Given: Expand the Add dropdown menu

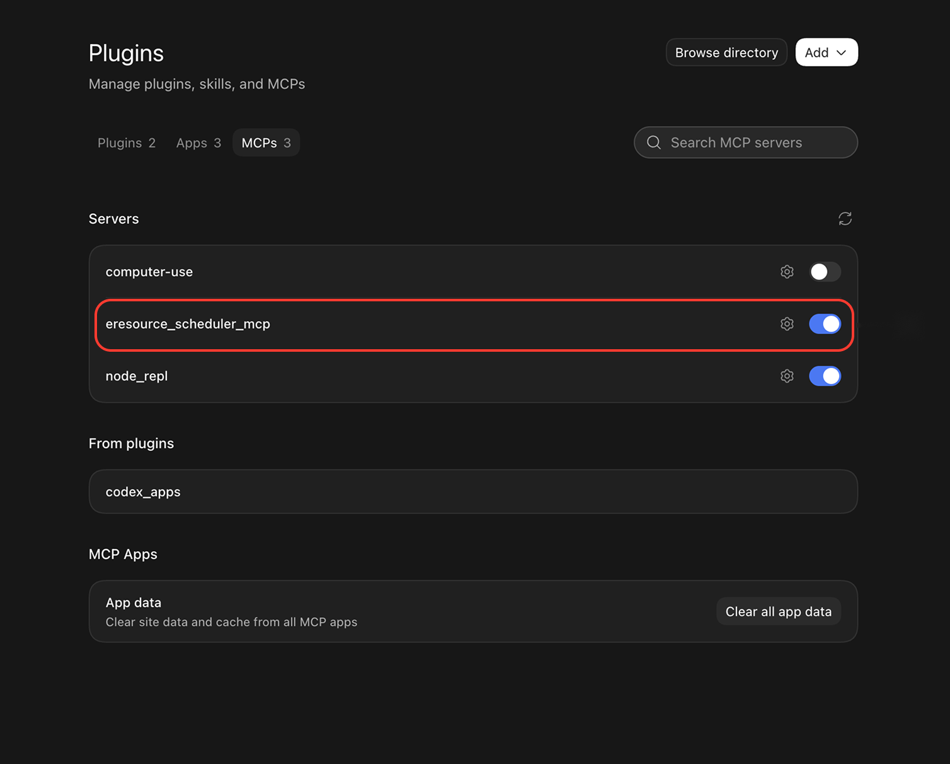Looking at the screenshot, I should click(x=827, y=52).
